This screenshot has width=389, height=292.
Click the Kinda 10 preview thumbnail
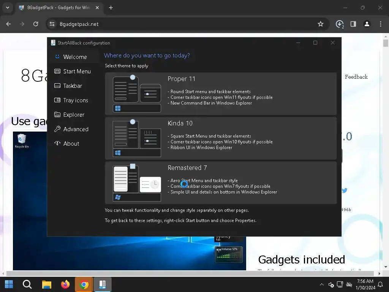[137, 138]
